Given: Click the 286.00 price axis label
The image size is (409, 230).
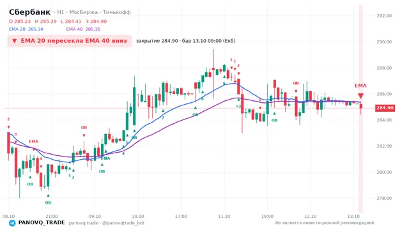Looking at the screenshot, I should [x=384, y=94].
